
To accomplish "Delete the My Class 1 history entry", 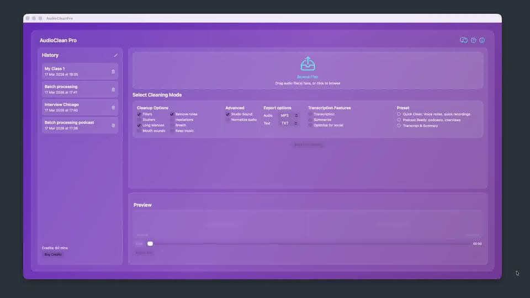I will 113,72.
